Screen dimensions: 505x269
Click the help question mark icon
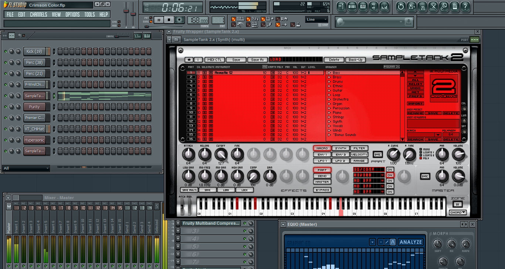click(465, 6)
